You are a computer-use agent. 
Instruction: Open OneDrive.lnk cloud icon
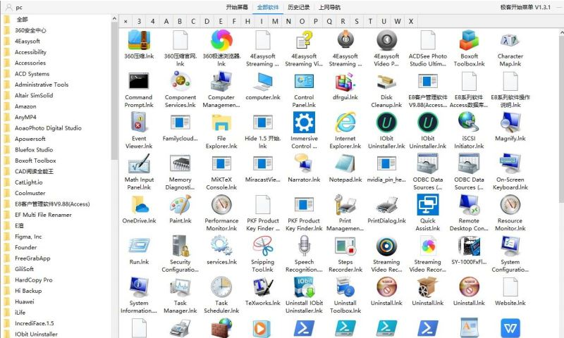(x=139, y=204)
